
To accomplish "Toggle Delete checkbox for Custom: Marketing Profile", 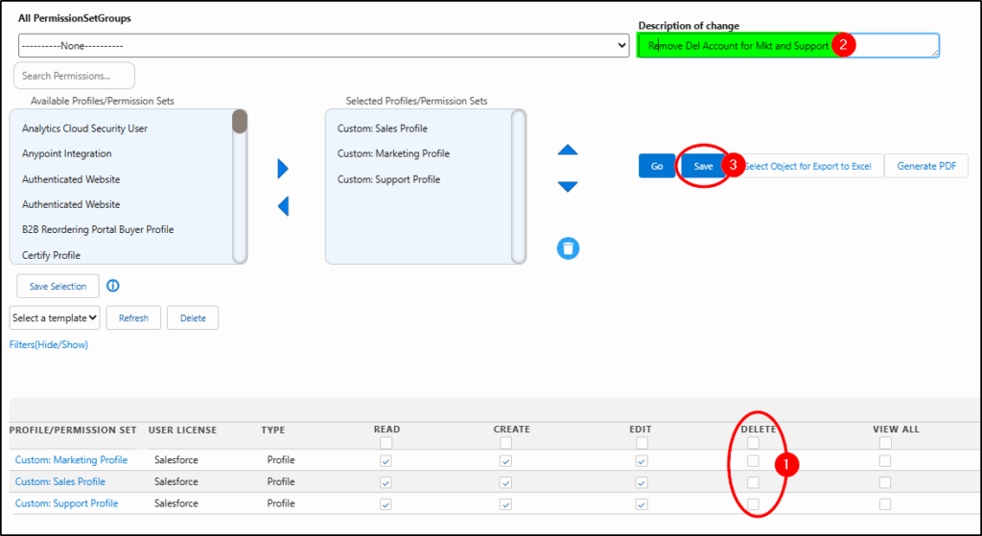I will point(753,460).
